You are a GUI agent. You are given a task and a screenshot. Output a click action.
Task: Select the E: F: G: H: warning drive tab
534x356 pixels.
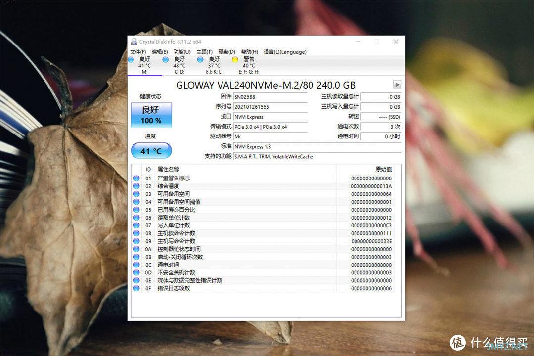click(x=249, y=65)
